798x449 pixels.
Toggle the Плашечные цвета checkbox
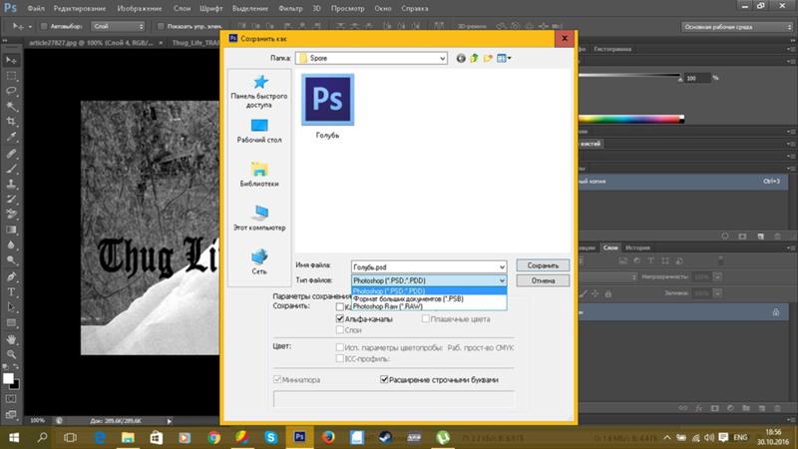click(x=426, y=318)
